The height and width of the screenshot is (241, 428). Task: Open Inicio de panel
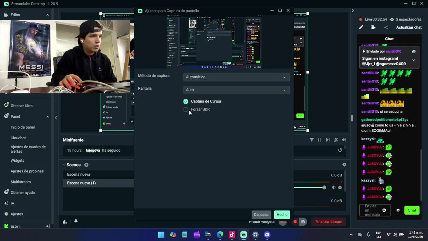pos(23,127)
